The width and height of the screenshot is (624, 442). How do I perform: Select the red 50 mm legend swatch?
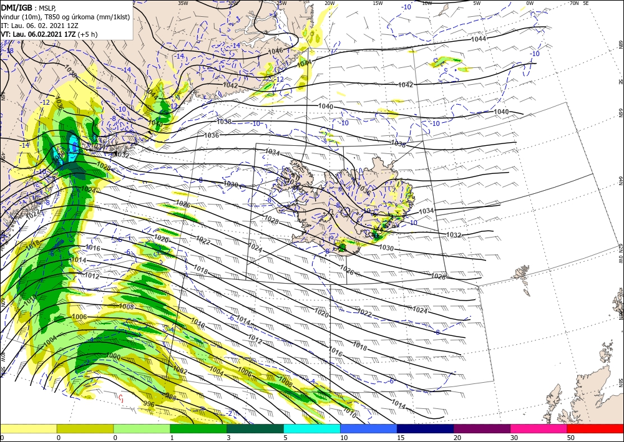[595, 428]
